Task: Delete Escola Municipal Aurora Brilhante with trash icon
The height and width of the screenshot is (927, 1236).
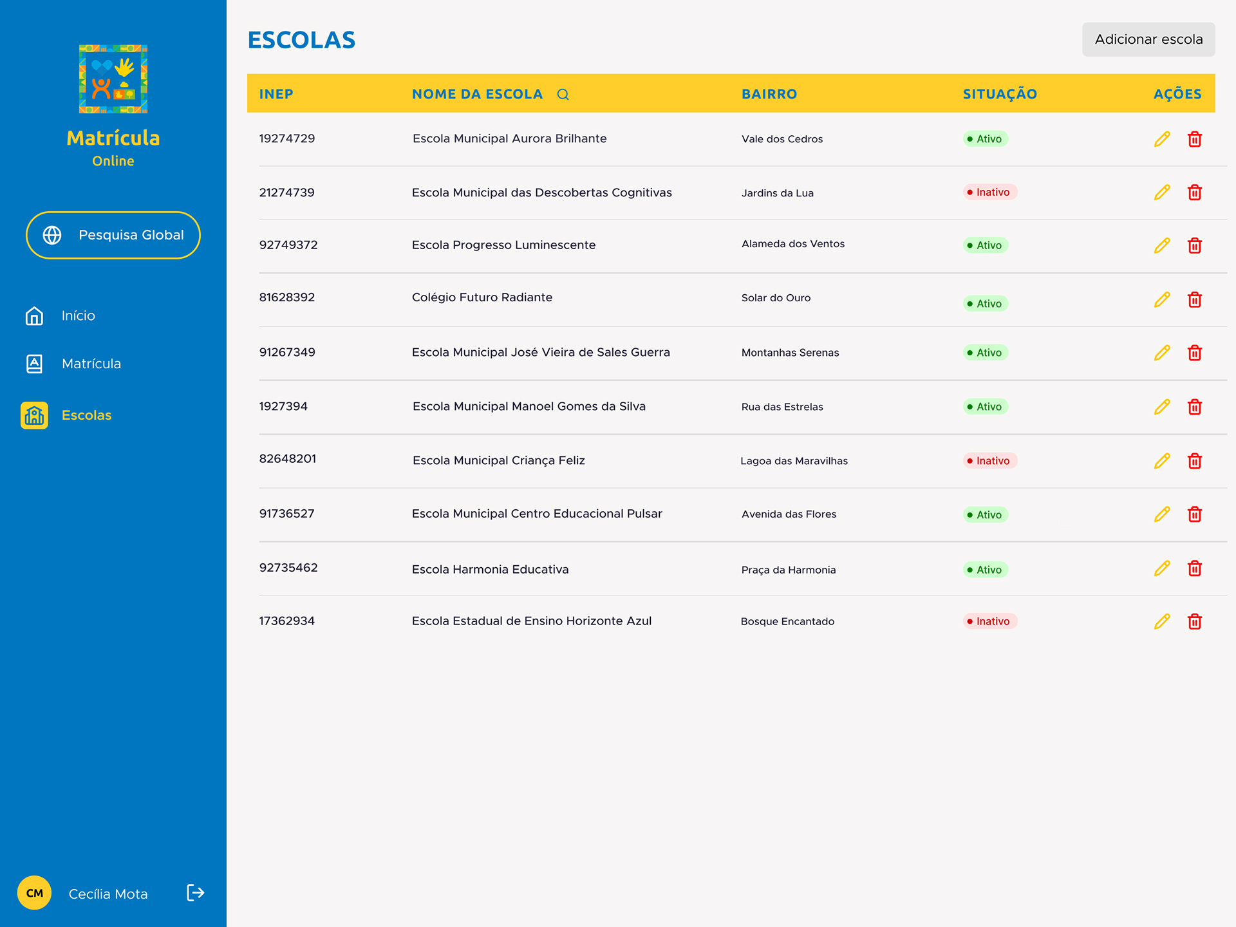Action: tap(1195, 139)
